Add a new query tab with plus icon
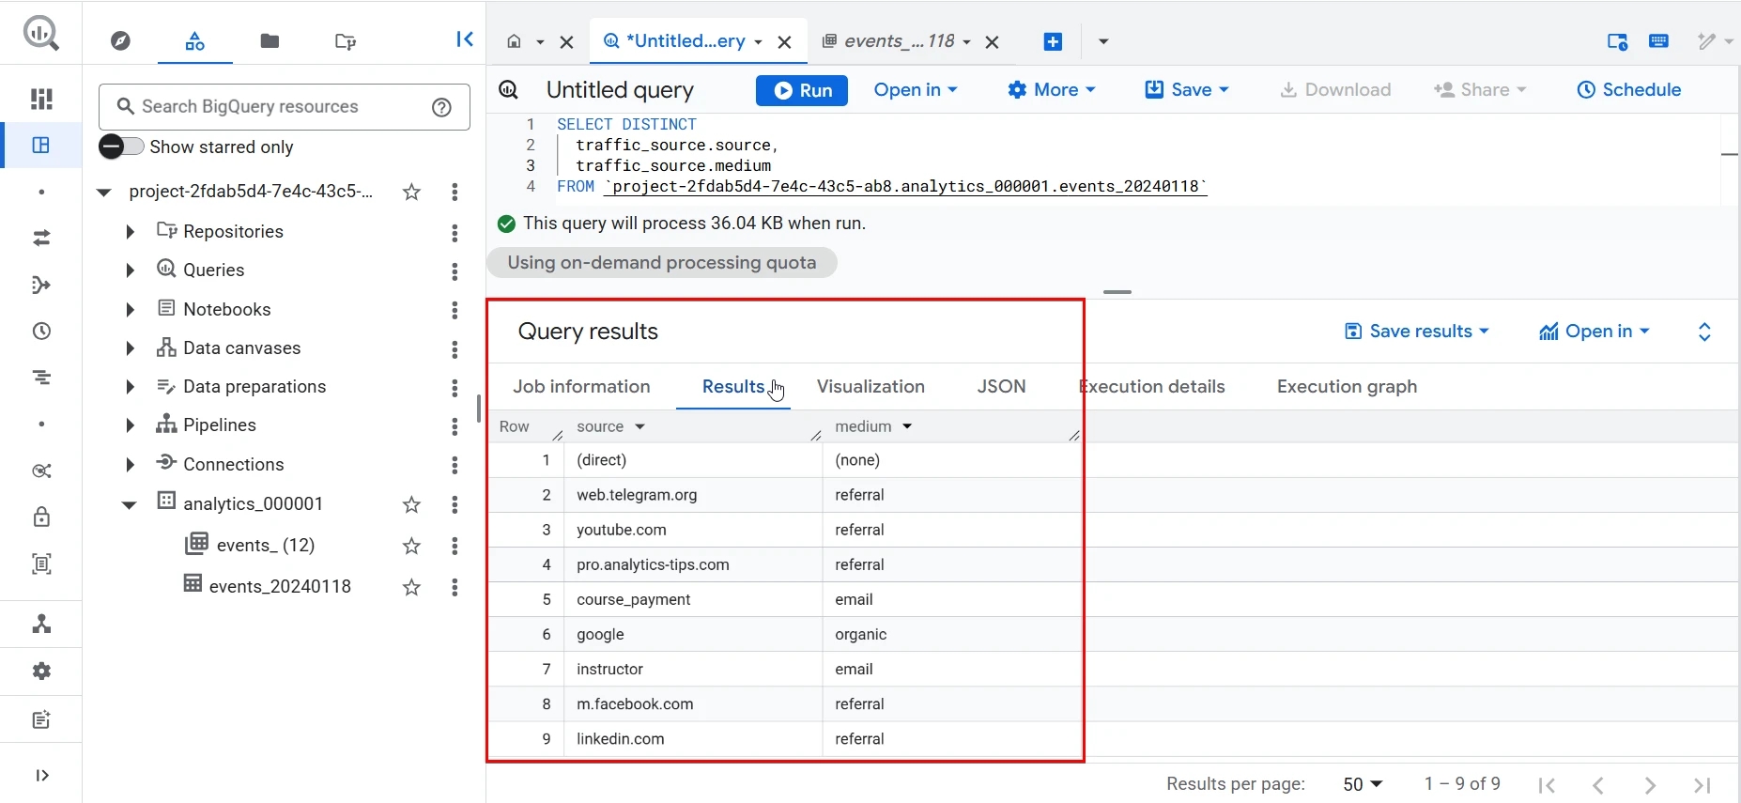Screen dimensions: 1741x803 [1054, 41]
